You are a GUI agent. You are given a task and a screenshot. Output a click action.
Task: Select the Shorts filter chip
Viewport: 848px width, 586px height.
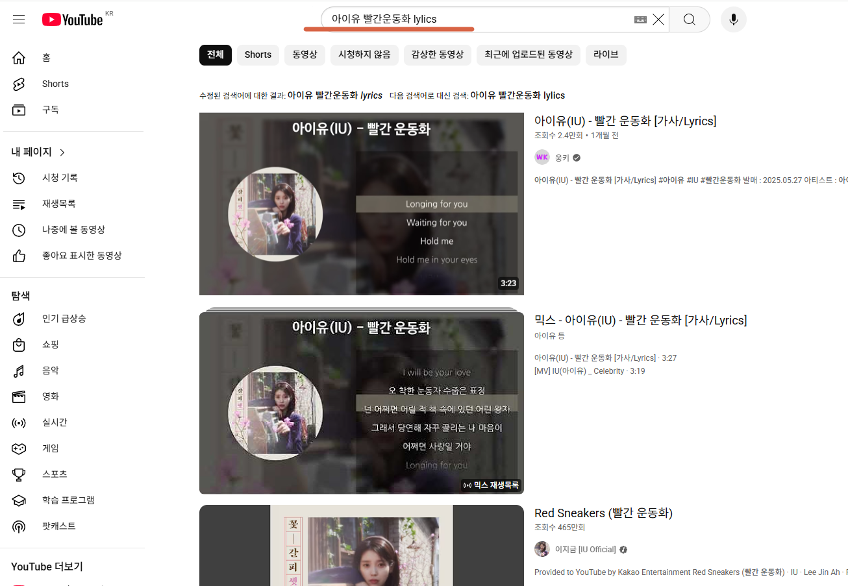(x=258, y=55)
